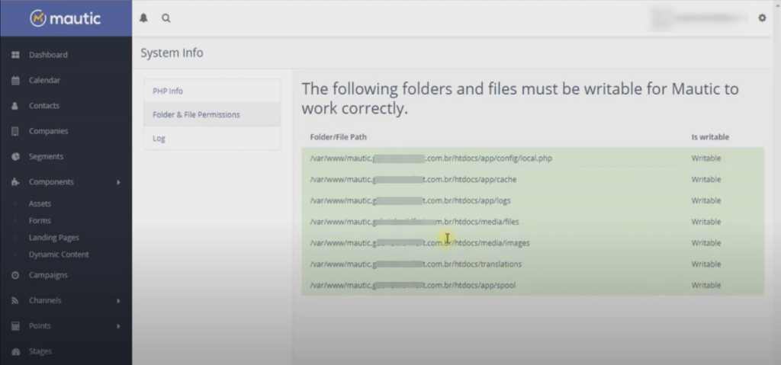Open Forms under Components

40,220
